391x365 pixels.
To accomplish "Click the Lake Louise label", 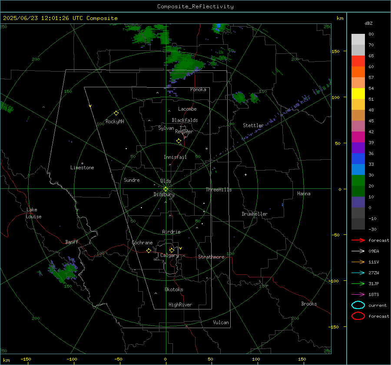I will [x=33, y=213].
